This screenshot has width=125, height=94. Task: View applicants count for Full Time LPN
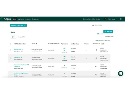coord(64,48)
